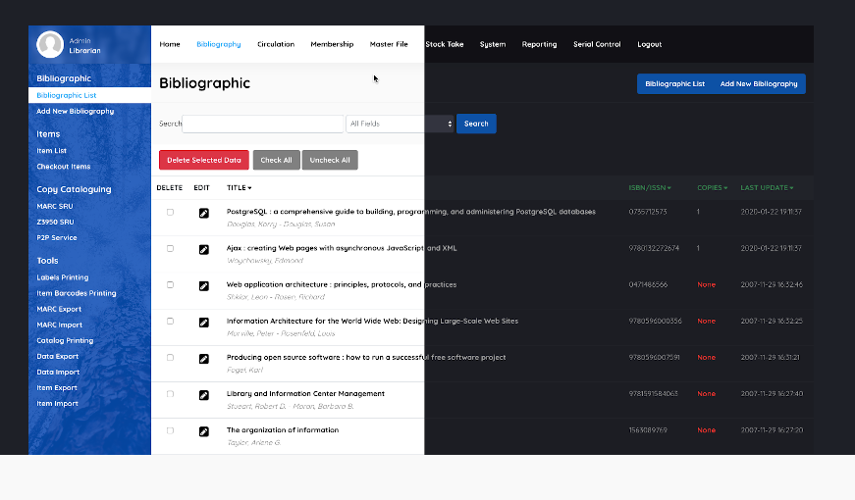This screenshot has width=855, height=500.
Task: Sort the list by TITLE column
Action: [x=239, y=188]
